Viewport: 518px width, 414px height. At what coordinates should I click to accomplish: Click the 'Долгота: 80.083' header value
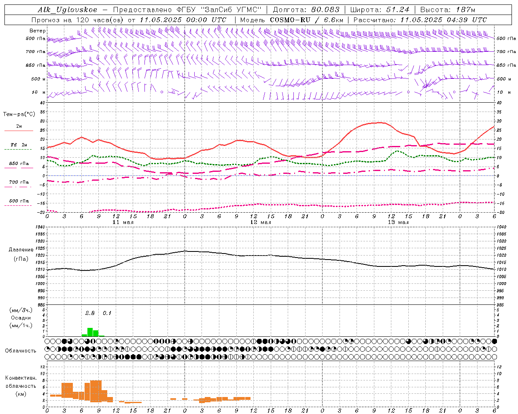click(x=306, y=10)
